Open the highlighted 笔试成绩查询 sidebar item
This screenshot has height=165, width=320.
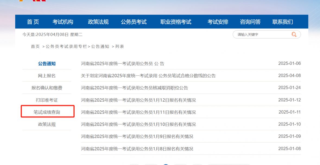pos(47,112)
